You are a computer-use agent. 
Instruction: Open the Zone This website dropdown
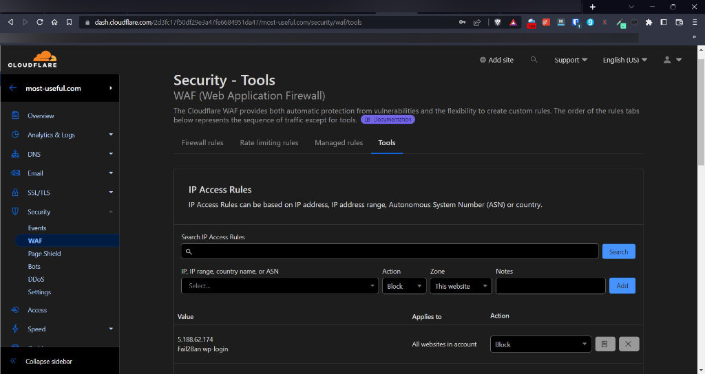point(461,286)
